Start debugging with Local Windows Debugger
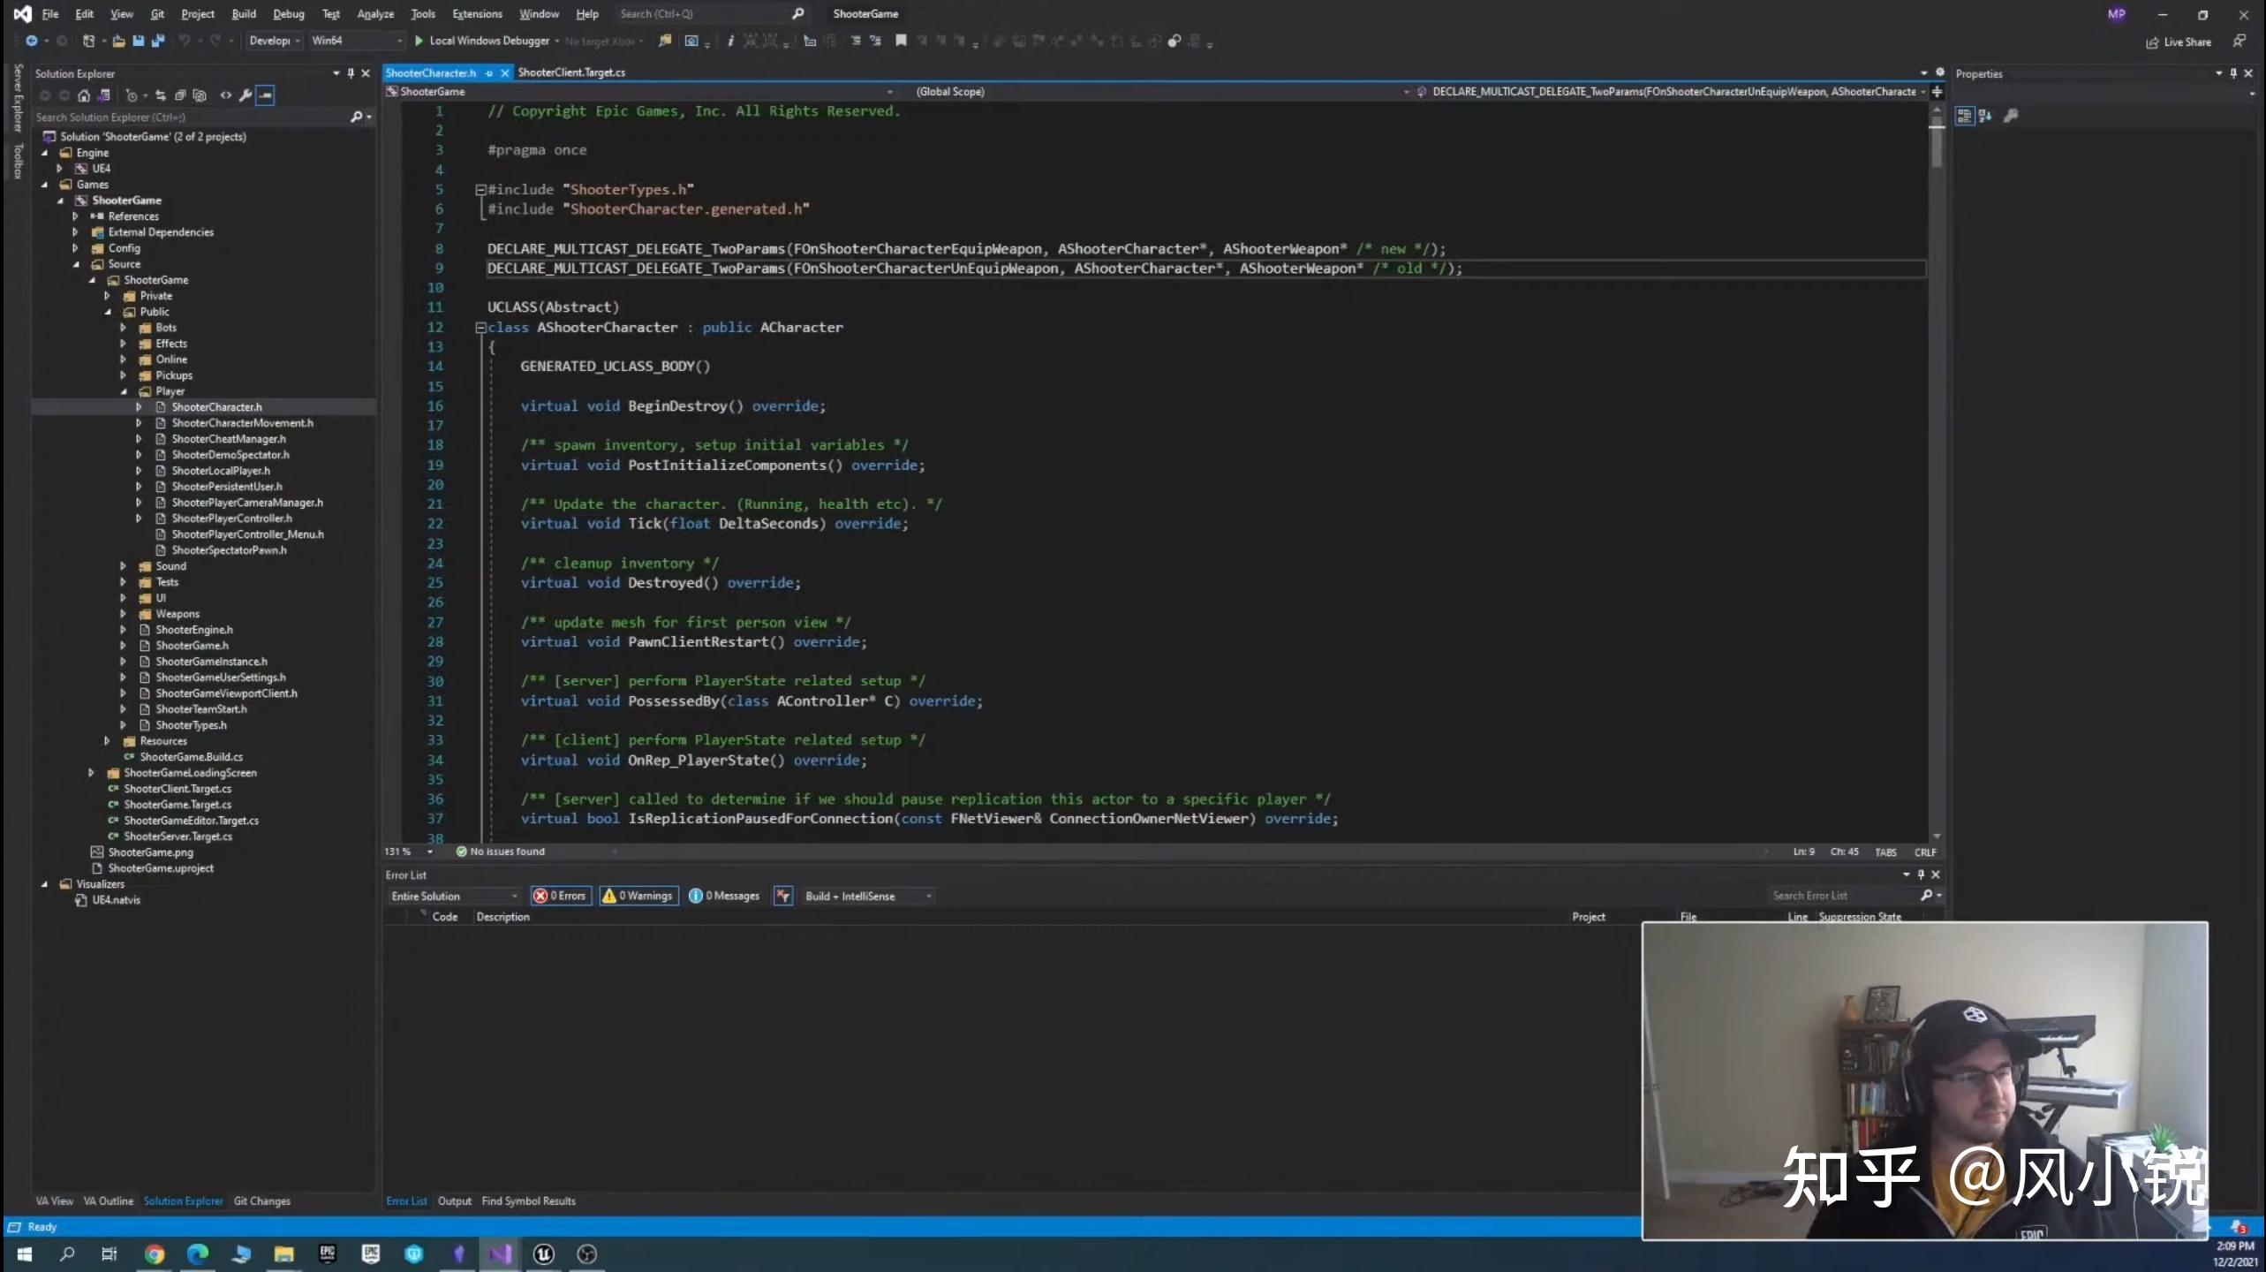Screen dimensions: 2266x1272 click(x=484, y=41)
